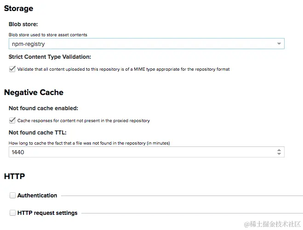Click the 'Strict Content Type Validation:' label
This screenshot has width=303, height=230.
50,57
